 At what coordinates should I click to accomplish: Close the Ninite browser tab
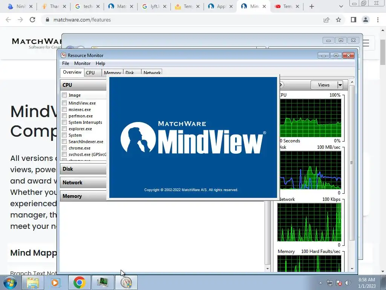point(31,6)
